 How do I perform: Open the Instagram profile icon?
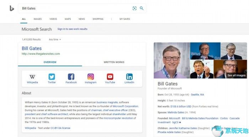coord(90,77)
